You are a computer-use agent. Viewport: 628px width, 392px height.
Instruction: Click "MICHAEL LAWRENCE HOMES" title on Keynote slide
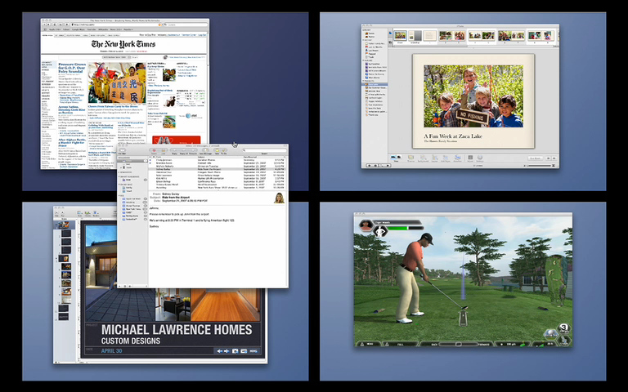(x=177, y=330)
